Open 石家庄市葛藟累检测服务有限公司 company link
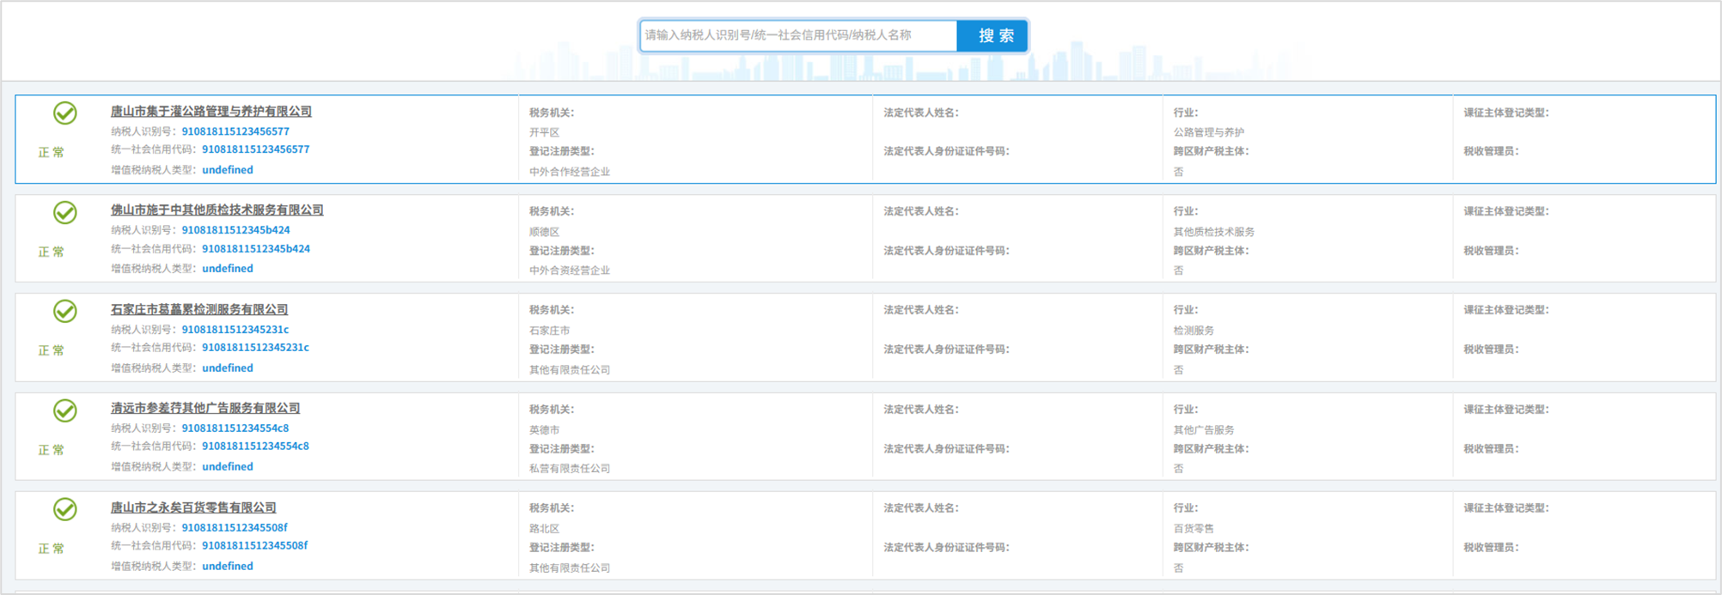The width and height of the screenshot is (1722, 595). click(199, 309)
